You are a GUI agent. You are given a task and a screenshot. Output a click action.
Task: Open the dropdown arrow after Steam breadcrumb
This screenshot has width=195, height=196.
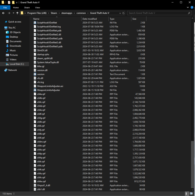(x=59, y=13)
